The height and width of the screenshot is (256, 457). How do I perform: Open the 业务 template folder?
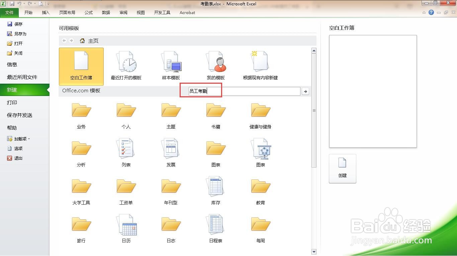tap(81, 115)
